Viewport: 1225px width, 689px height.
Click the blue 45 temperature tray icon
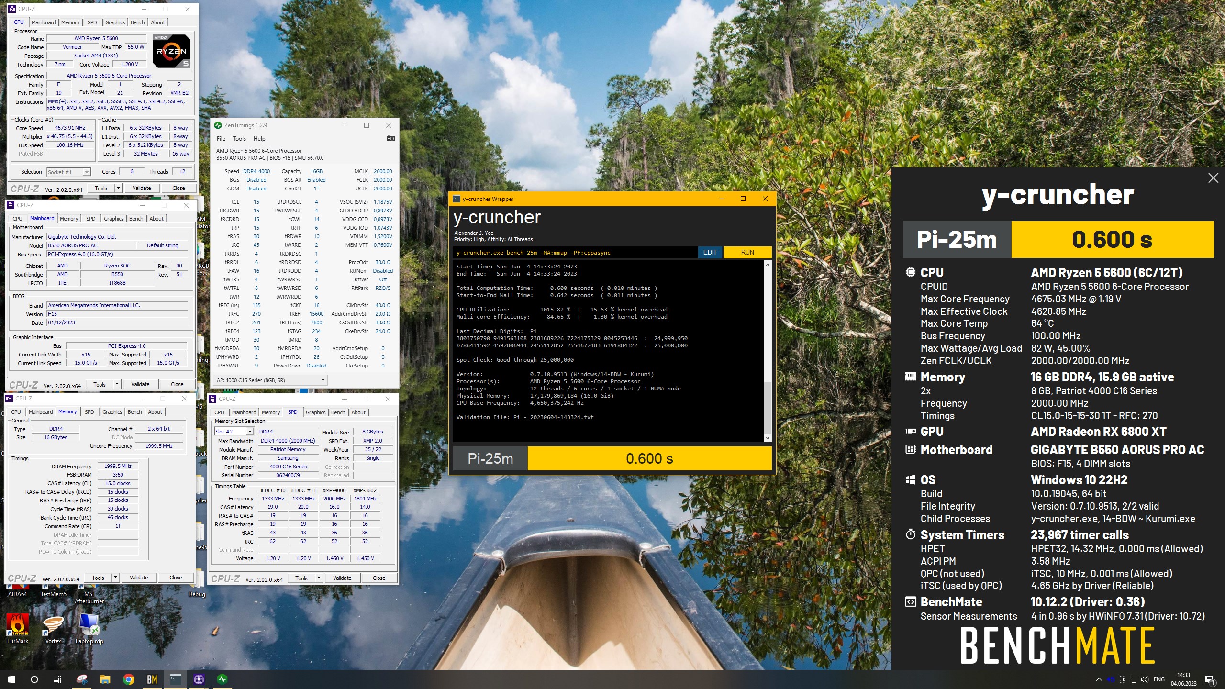click(1111, 679)
